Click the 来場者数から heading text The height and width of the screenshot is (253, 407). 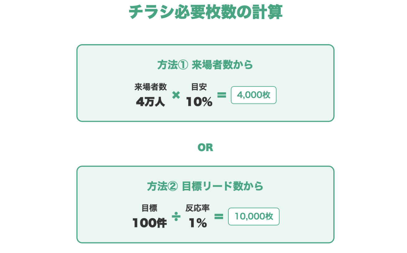[x=222, y=65]
